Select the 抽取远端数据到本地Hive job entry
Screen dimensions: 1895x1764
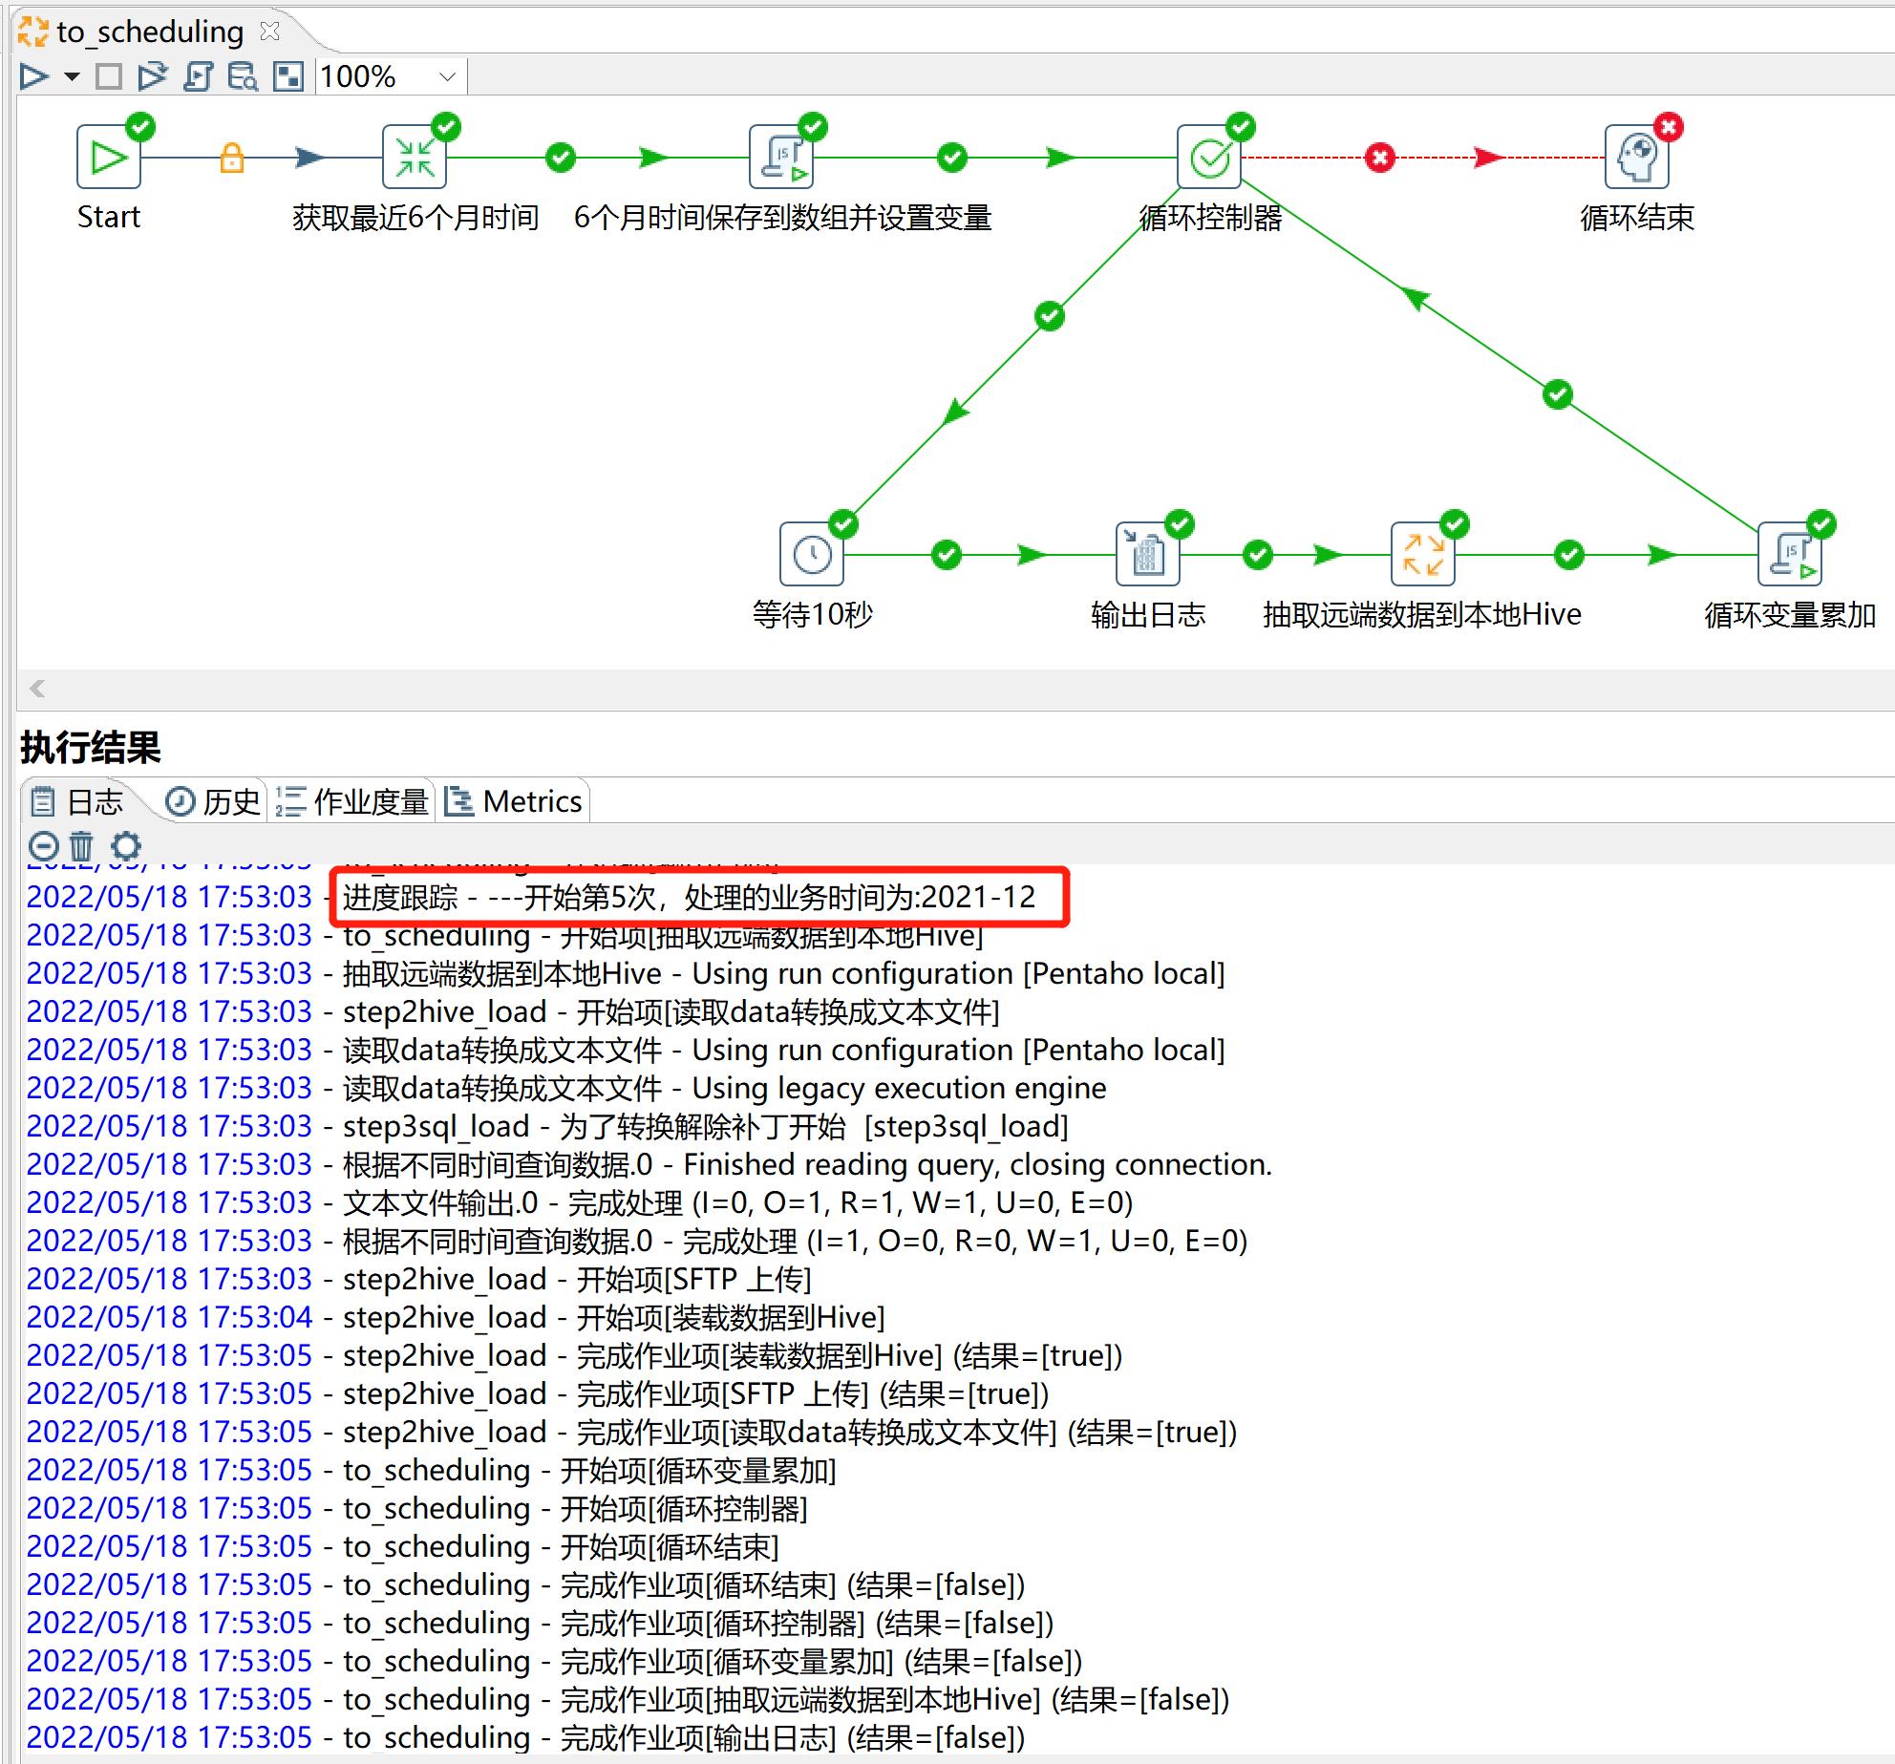tap(1423, 554)
